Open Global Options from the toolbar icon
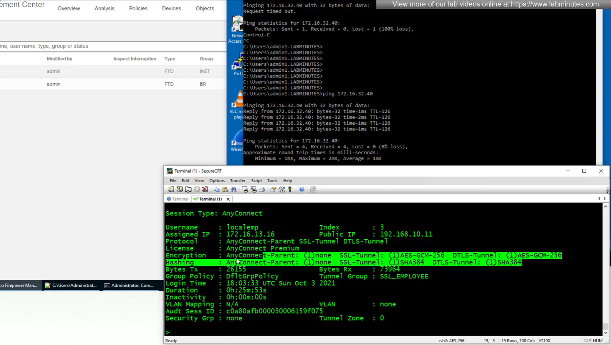Screen dimensions: 611x345 tap(282, 190)
